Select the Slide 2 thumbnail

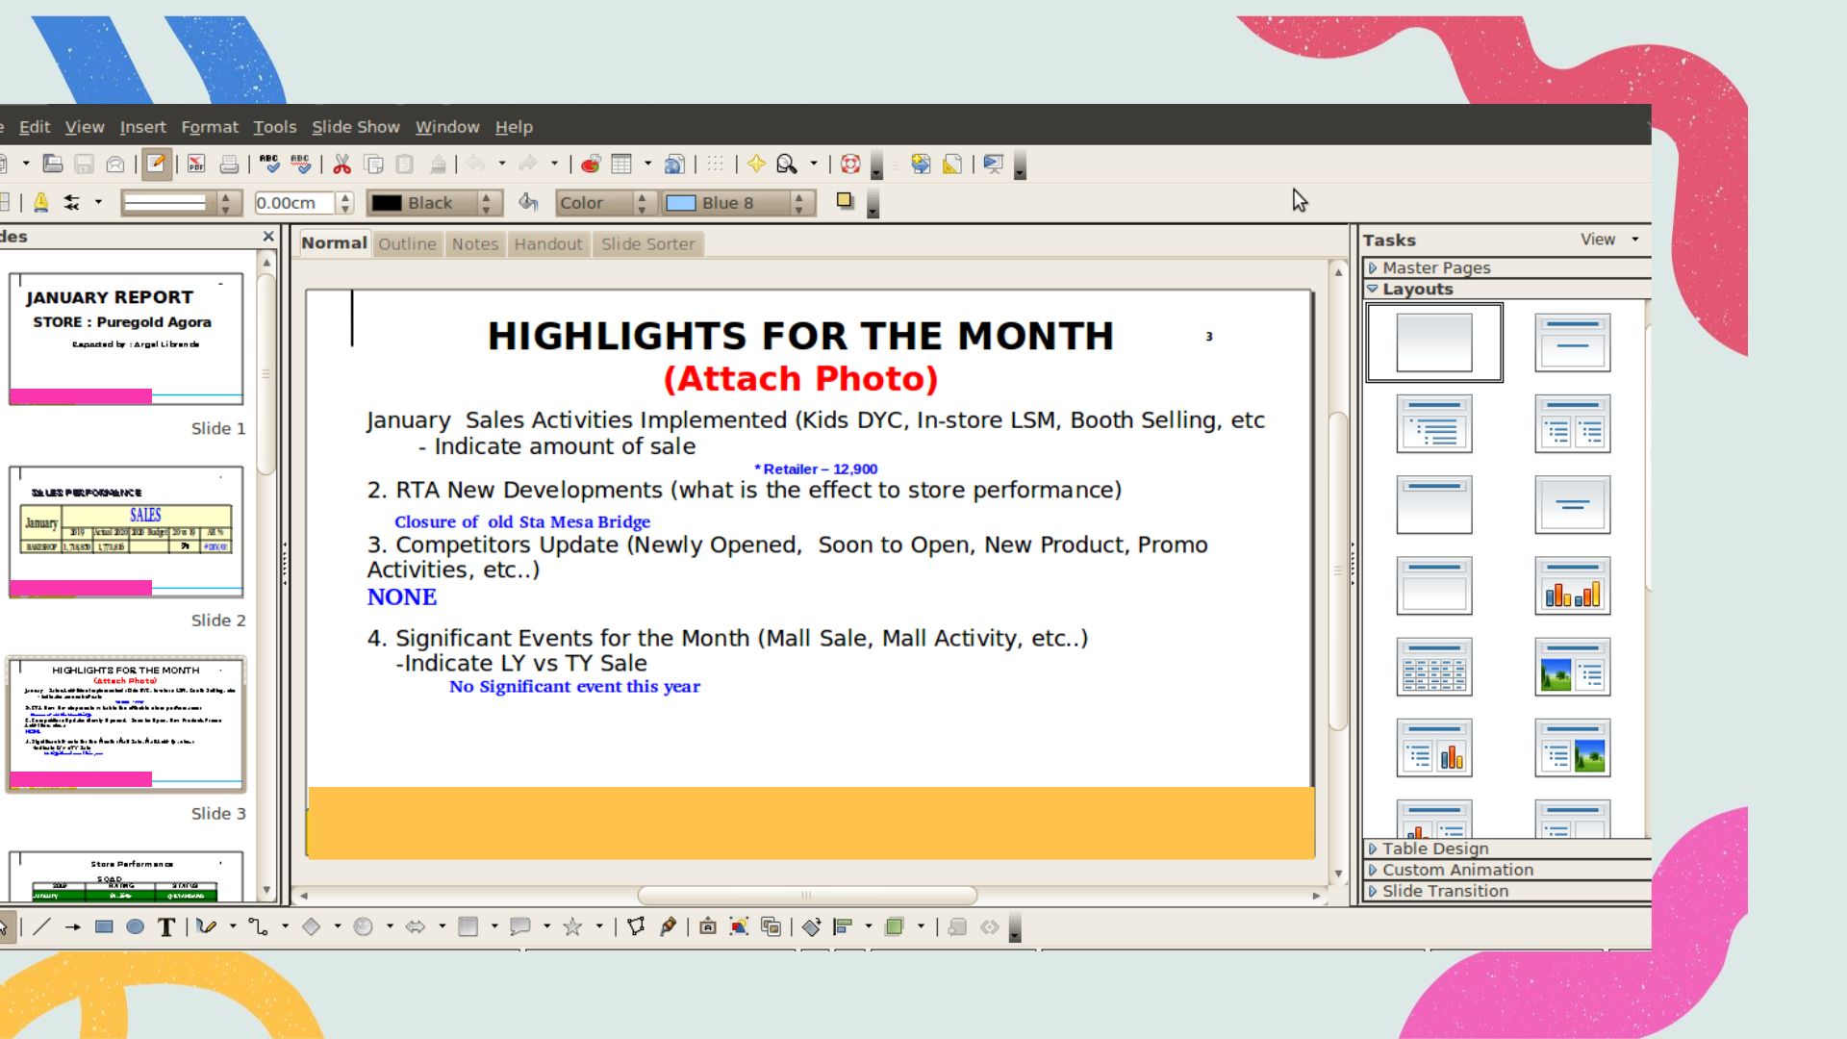126,532
